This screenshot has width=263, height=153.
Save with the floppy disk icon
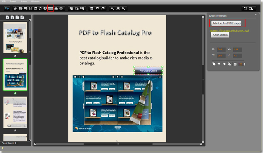(x=245, y=8)
